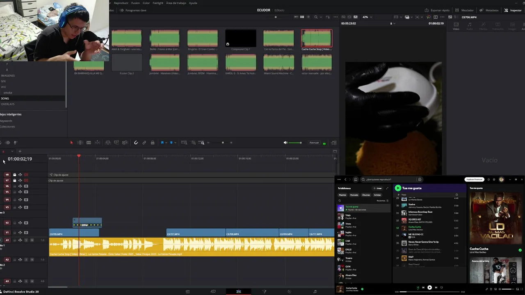The height and width of the screenshot is (295, 525).
Task: Click Crear in Spotify library
Action: (377, 188)
